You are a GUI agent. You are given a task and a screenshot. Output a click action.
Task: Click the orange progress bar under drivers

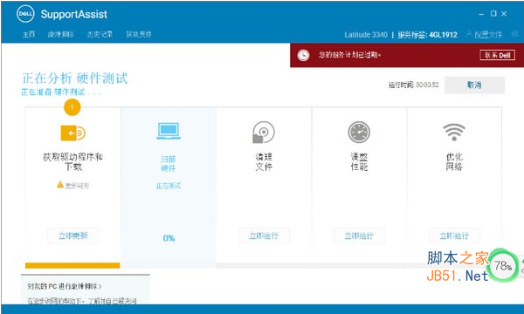click(x=72, y=266)
